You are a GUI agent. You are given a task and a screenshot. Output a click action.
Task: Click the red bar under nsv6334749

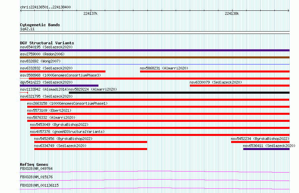tap(91, 149)
